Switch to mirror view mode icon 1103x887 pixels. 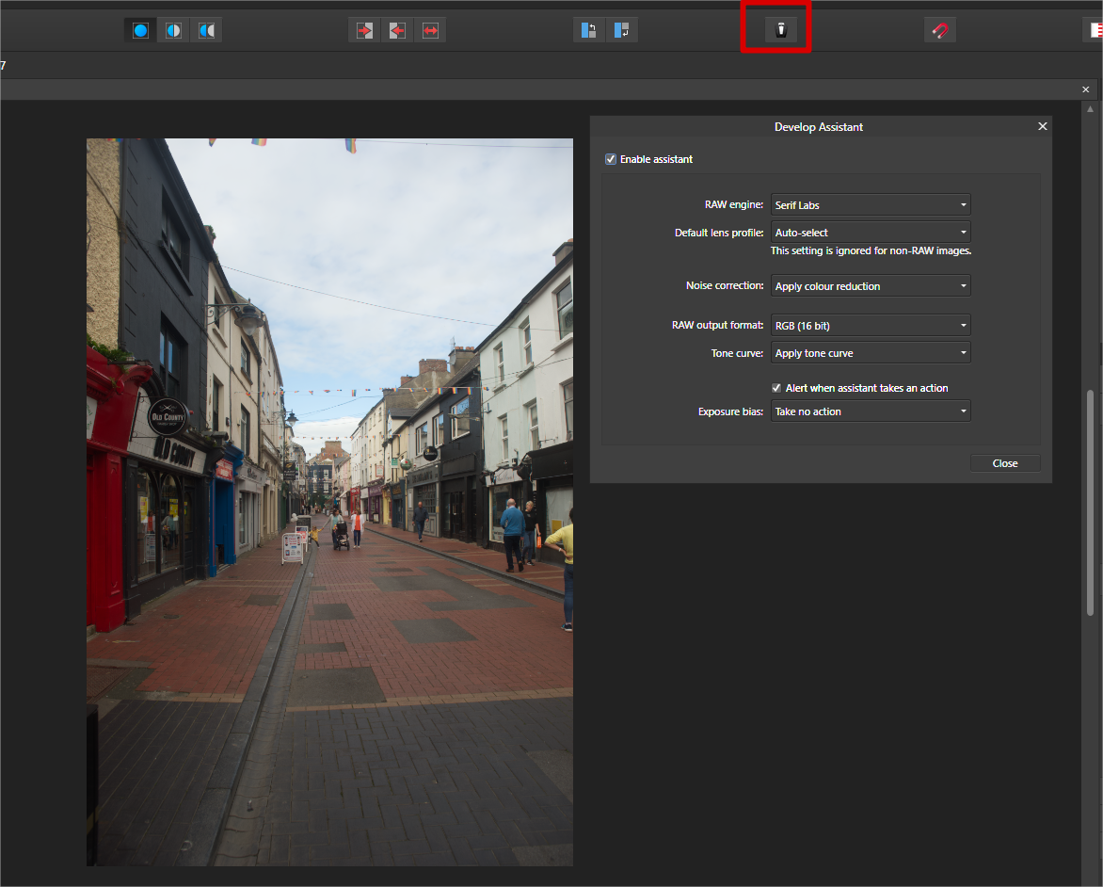click(x=206, y=30)
